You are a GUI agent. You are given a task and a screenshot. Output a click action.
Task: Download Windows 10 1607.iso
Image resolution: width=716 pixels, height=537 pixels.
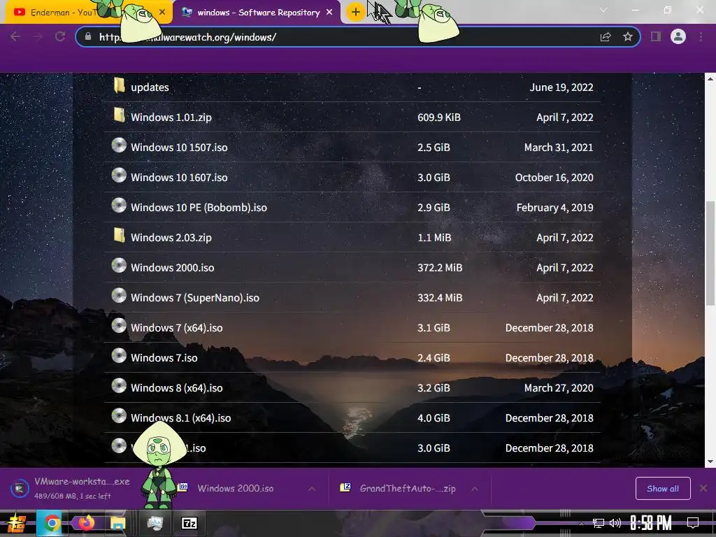coord(179,178)
